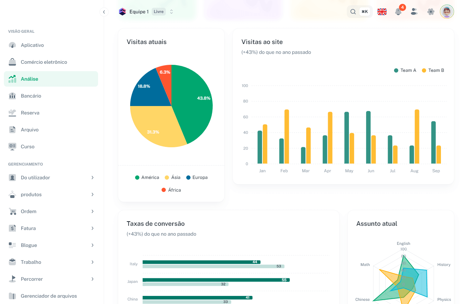Click the Comércio eletrônico bag icon
The width and height of the screenshot is (466, 304).
(12, 62)
